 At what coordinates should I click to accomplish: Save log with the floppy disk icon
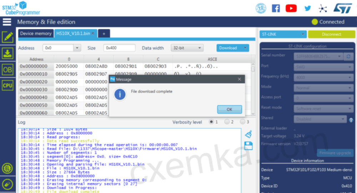tap(249, 145)
